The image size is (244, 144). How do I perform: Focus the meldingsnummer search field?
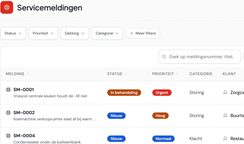(x=200, y=57)
